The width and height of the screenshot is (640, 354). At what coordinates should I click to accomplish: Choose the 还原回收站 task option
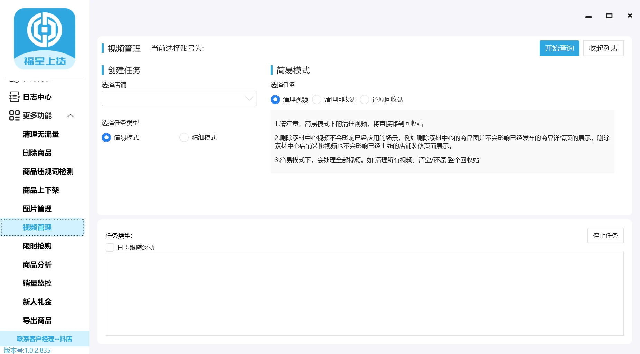tap(364, 100)
